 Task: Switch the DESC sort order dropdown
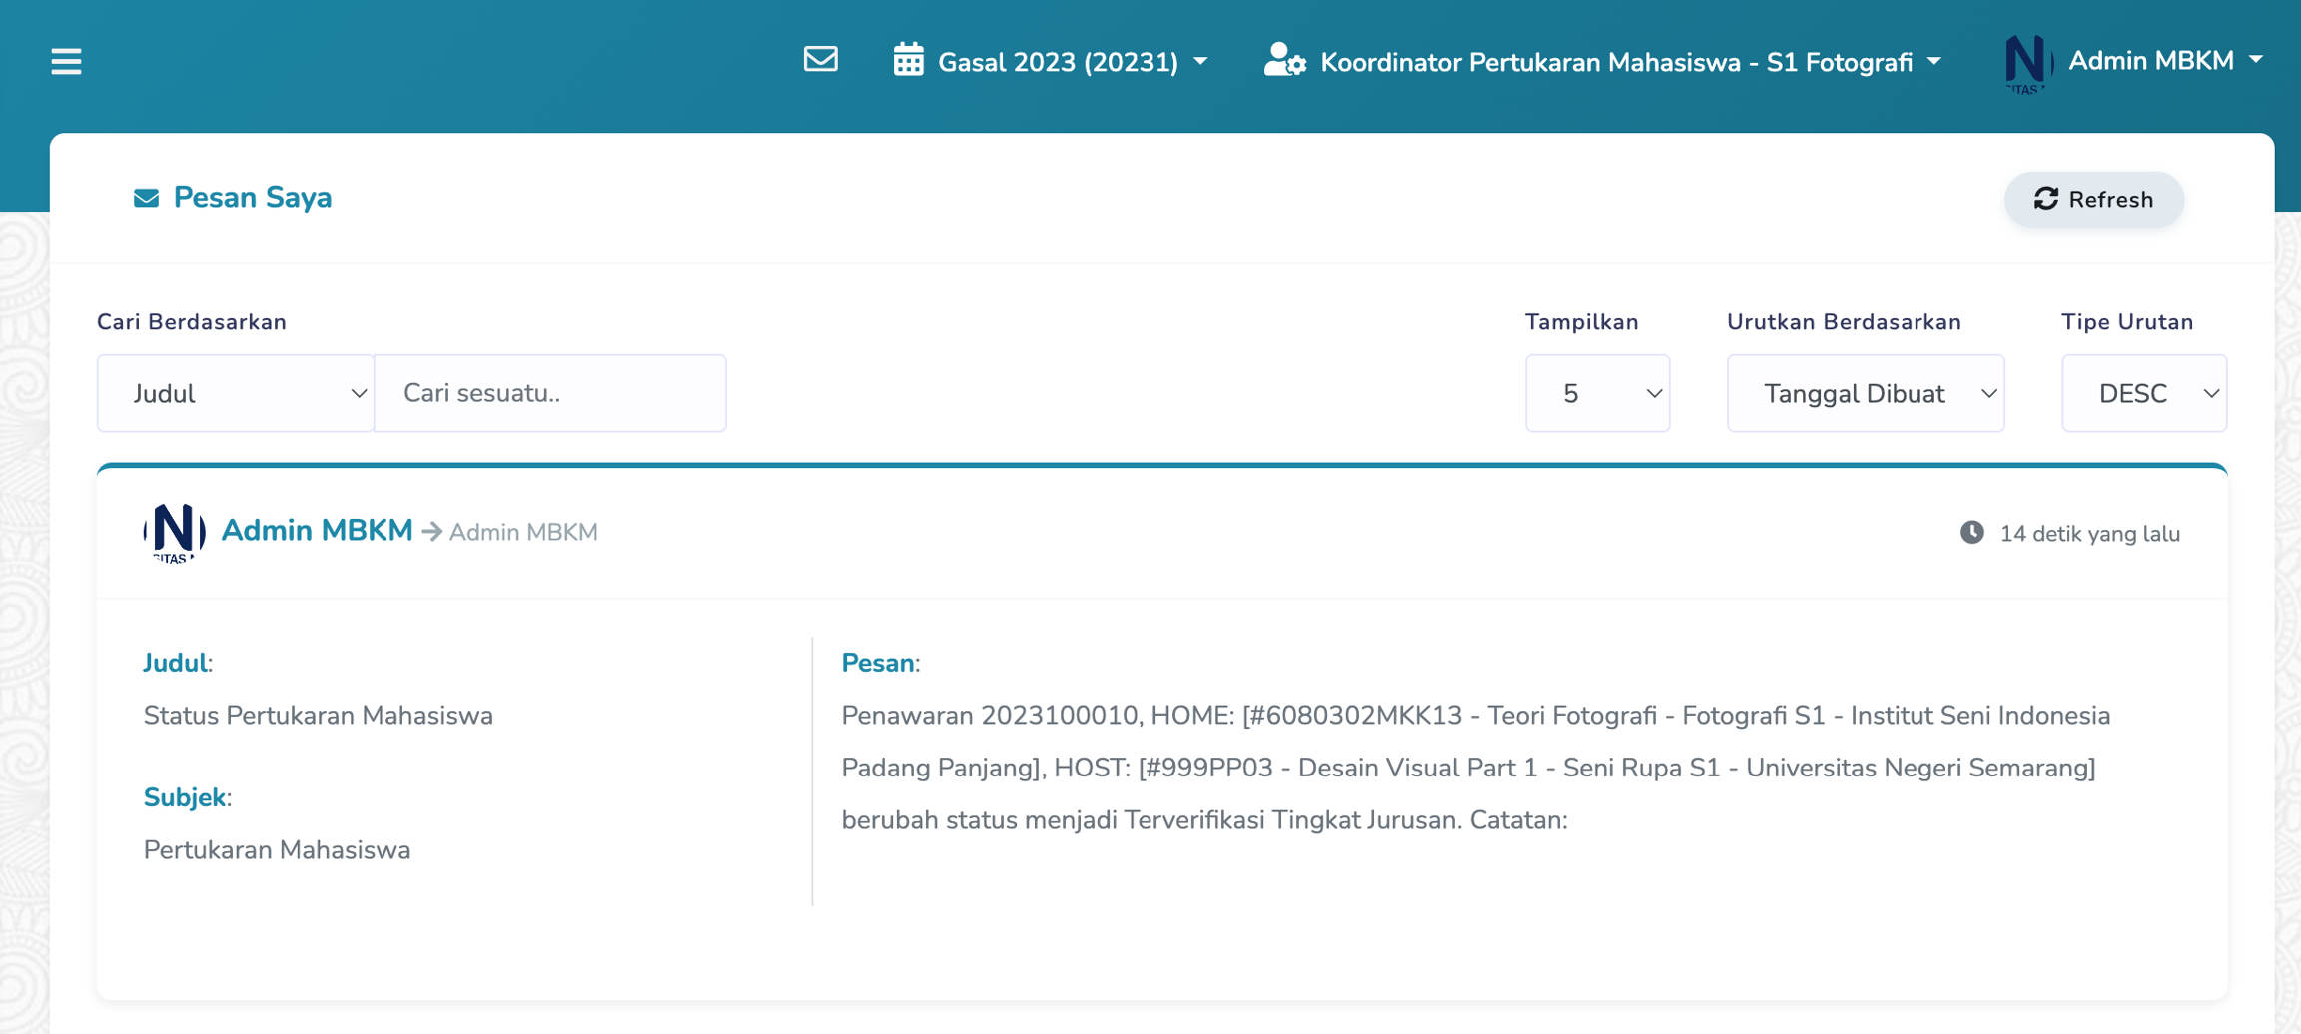tap(2143, 393)
